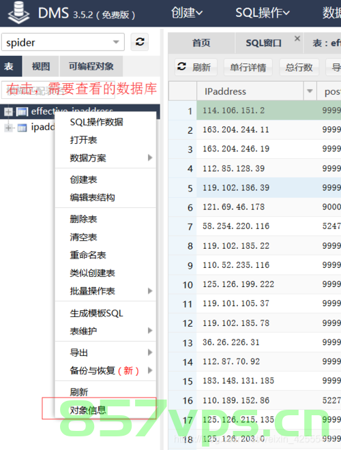Select cell 163.204.246.19
The image size is (341, 450).
coord(256,149)
